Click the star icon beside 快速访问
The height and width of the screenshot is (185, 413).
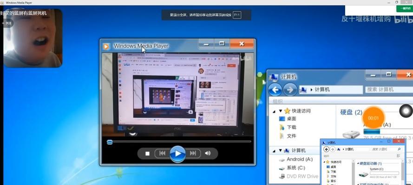287,111
